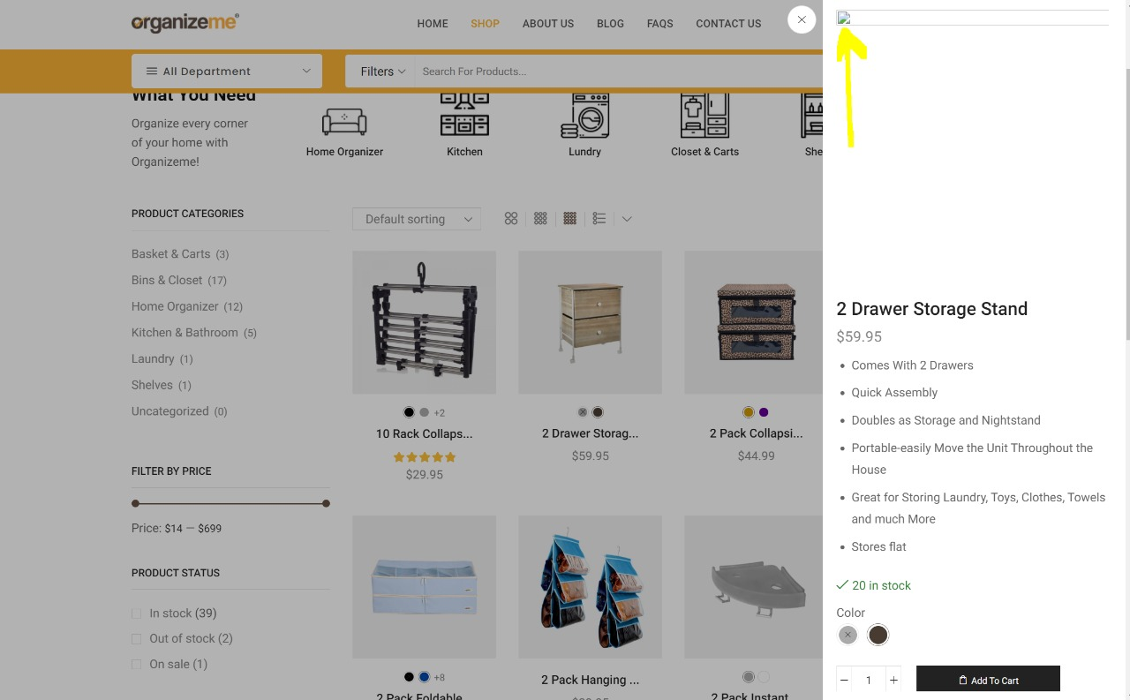Viewport: 1130px width, 700px height.
Task: Select purple swatch under 2 Pack Collapsible
Action: (764, 412)
